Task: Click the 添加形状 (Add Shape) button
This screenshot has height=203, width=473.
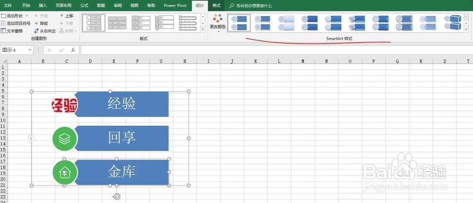Action: (12, 16)
